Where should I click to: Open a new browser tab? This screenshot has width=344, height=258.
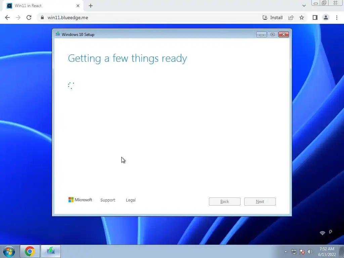tap(91, 6)
